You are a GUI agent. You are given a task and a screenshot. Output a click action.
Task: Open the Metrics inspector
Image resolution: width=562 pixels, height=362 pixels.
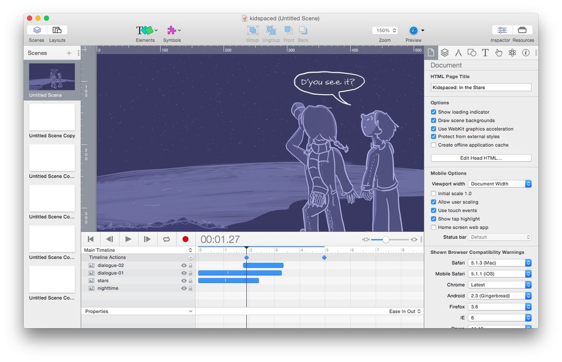(458, 52)
